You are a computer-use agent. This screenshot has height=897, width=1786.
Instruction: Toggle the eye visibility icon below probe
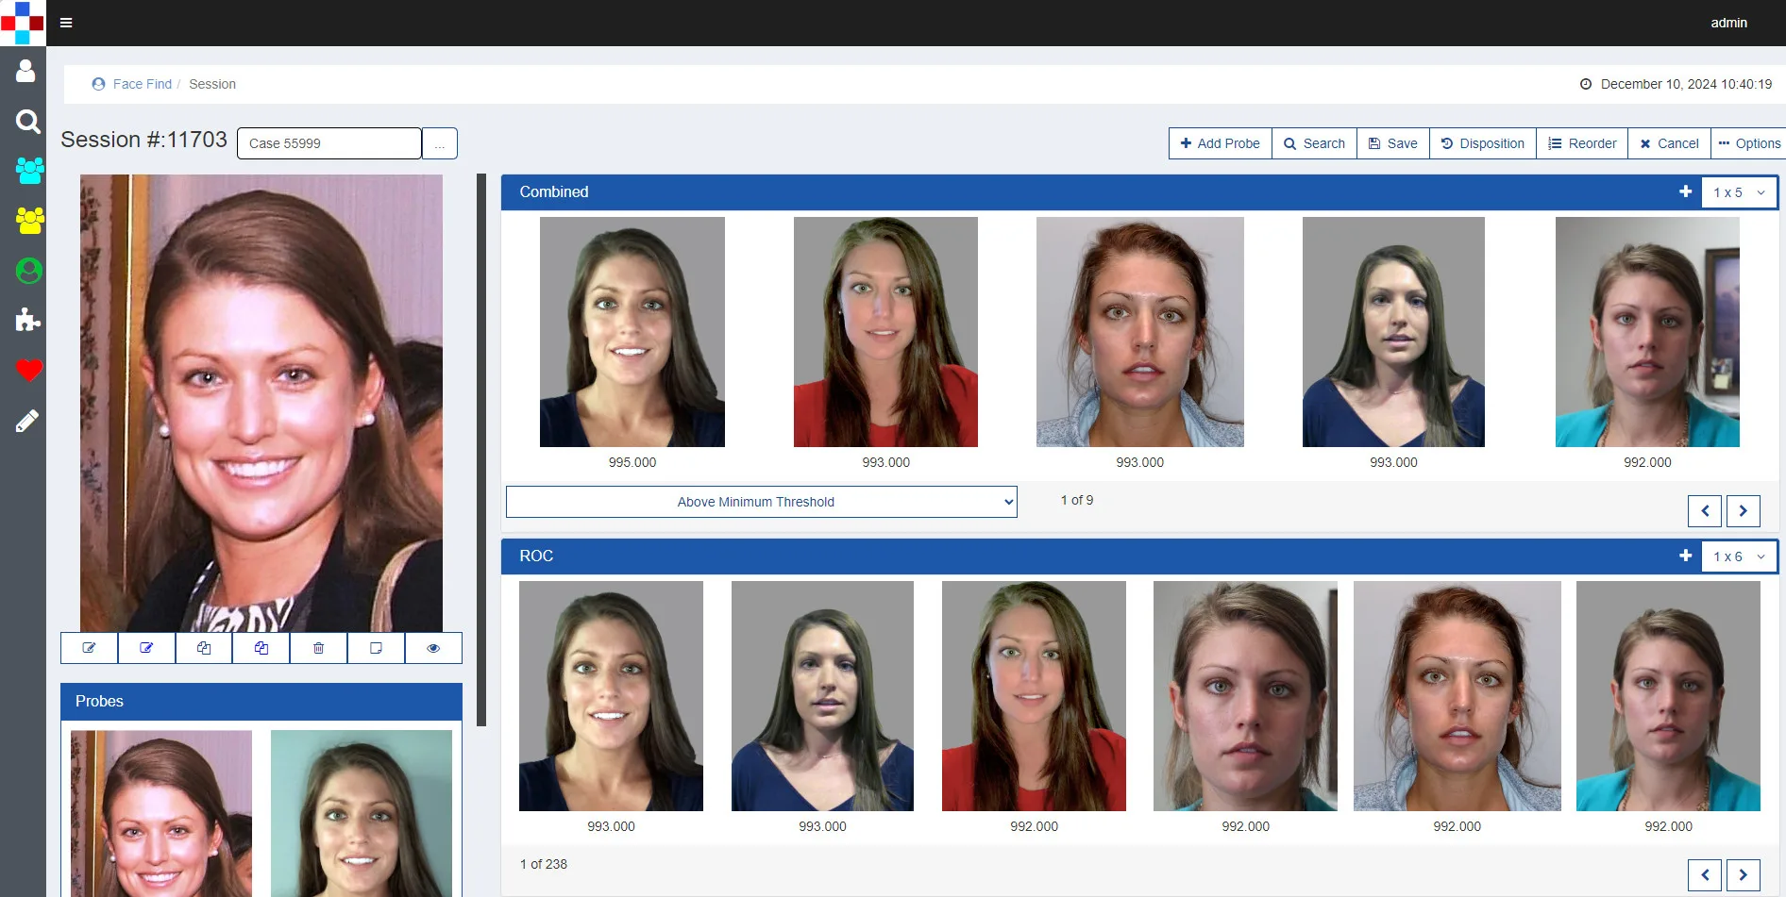(x=433, y=648)
